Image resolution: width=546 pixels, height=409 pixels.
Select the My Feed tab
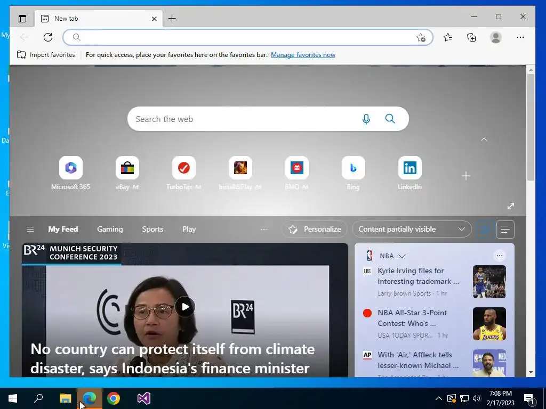pyautogui.click(x=63, y=229)
